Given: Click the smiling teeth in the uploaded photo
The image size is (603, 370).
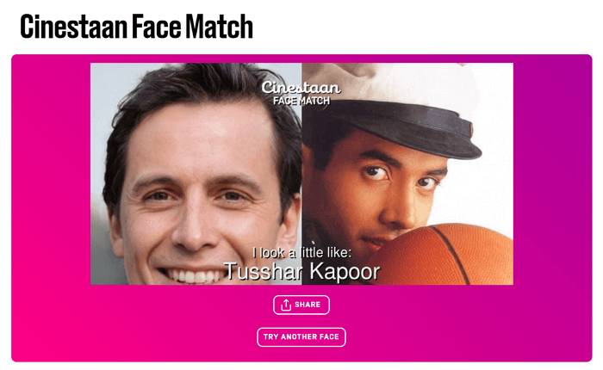Looking at the screenshot, I should point(191,275).
